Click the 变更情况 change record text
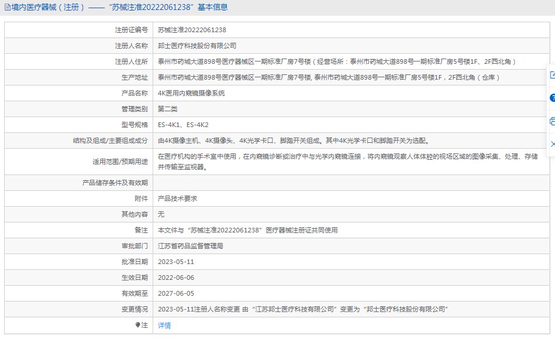This screenshot has width=555, height=339. (x=303, y=309)
